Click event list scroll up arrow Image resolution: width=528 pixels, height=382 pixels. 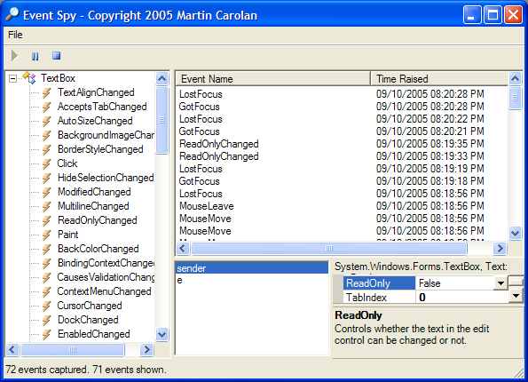(x=516, y=78)
